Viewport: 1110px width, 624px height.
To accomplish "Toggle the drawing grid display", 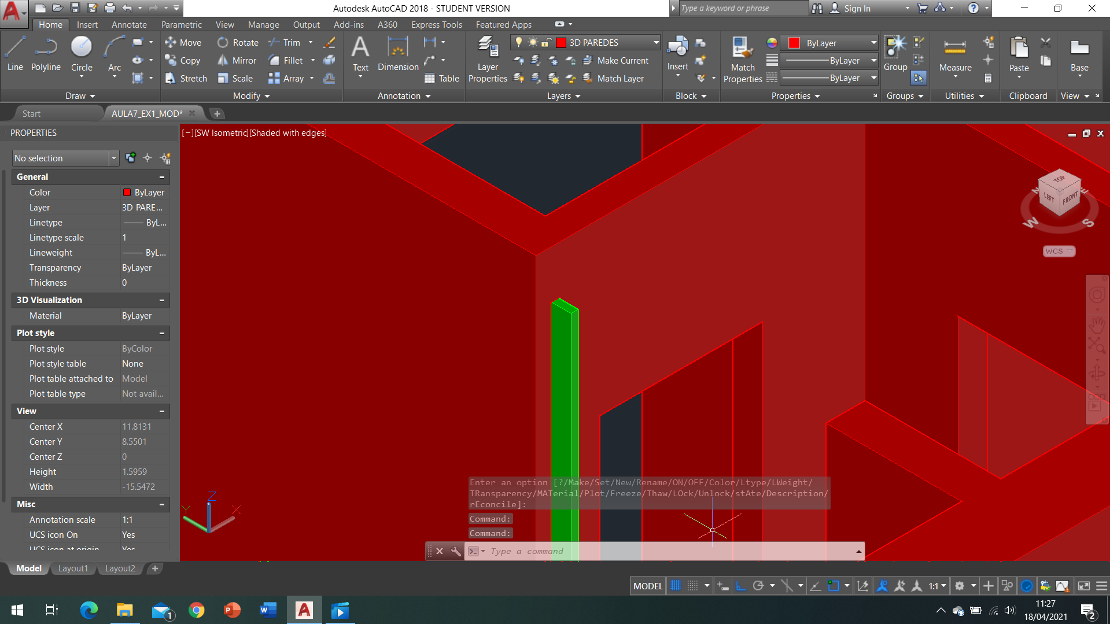I will coord(675,586).
